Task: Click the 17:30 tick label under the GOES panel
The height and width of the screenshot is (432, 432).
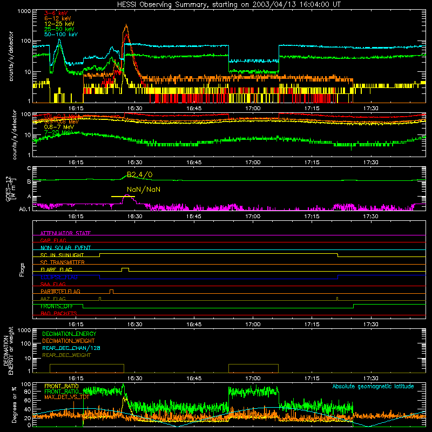Action: point(371,217)
